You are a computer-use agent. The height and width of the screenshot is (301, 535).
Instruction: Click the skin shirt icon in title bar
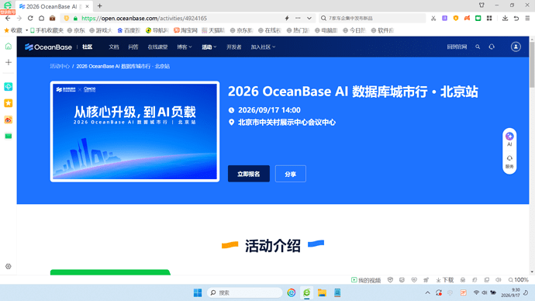click(481, 5)
